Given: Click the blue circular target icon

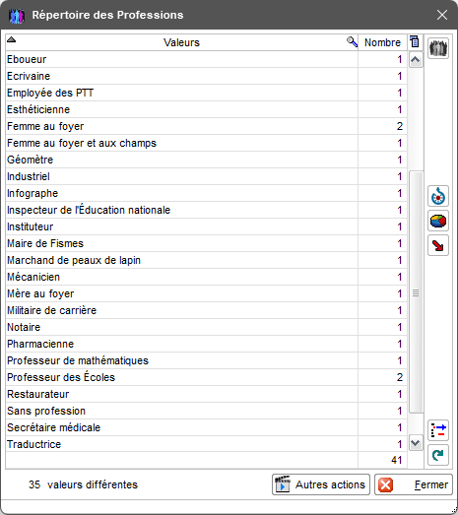Looking at the screenshot, I should point(438,196).
